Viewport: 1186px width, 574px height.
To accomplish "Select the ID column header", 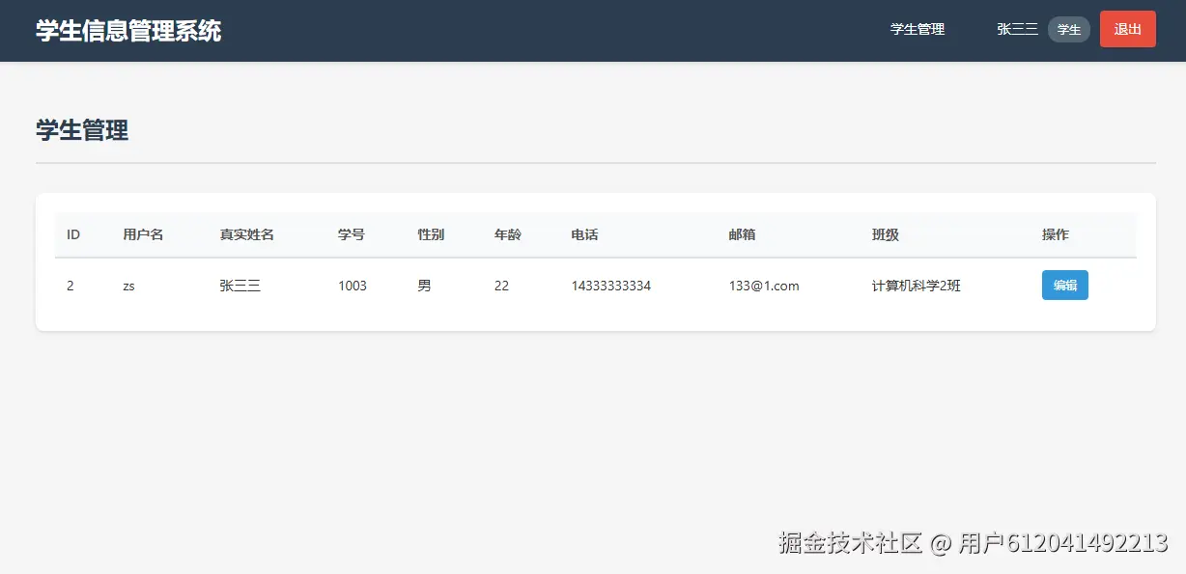I will [x=71, y=233].
